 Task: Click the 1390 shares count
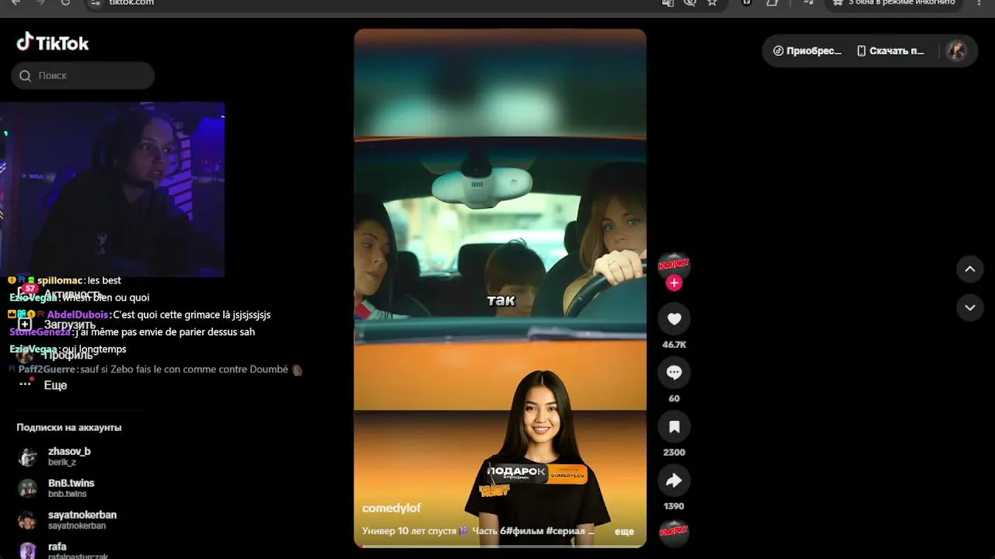point(674,506)
